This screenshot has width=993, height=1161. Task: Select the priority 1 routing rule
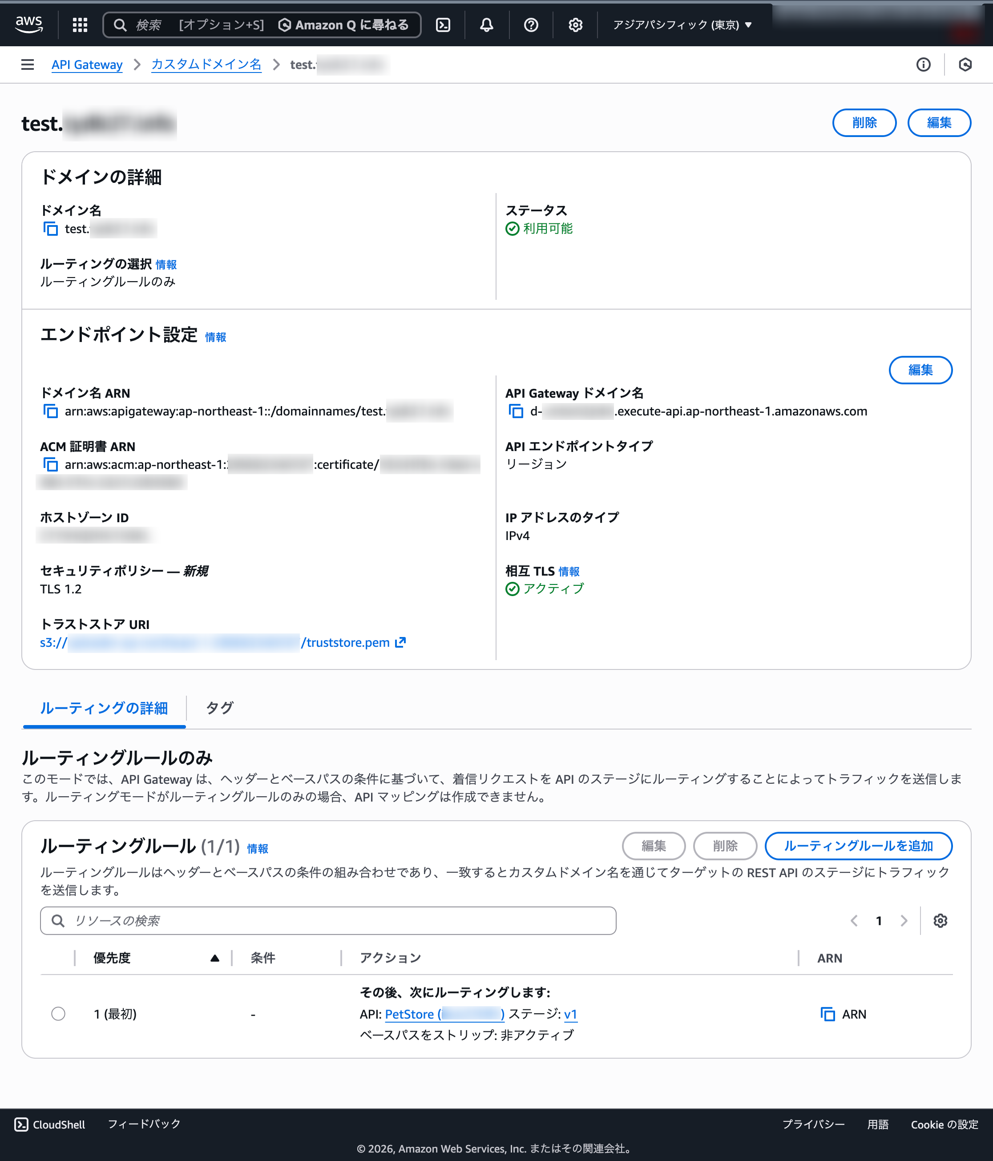click(58, 1014)
